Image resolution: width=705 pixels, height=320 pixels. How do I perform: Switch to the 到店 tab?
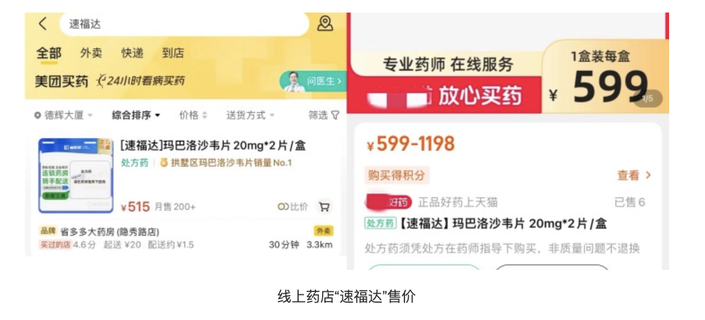point(173,53)
